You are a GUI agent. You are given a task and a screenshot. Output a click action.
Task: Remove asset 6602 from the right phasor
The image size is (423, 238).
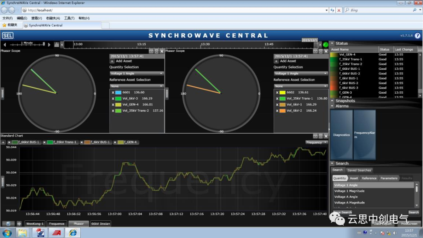click(x=277, y=93)
